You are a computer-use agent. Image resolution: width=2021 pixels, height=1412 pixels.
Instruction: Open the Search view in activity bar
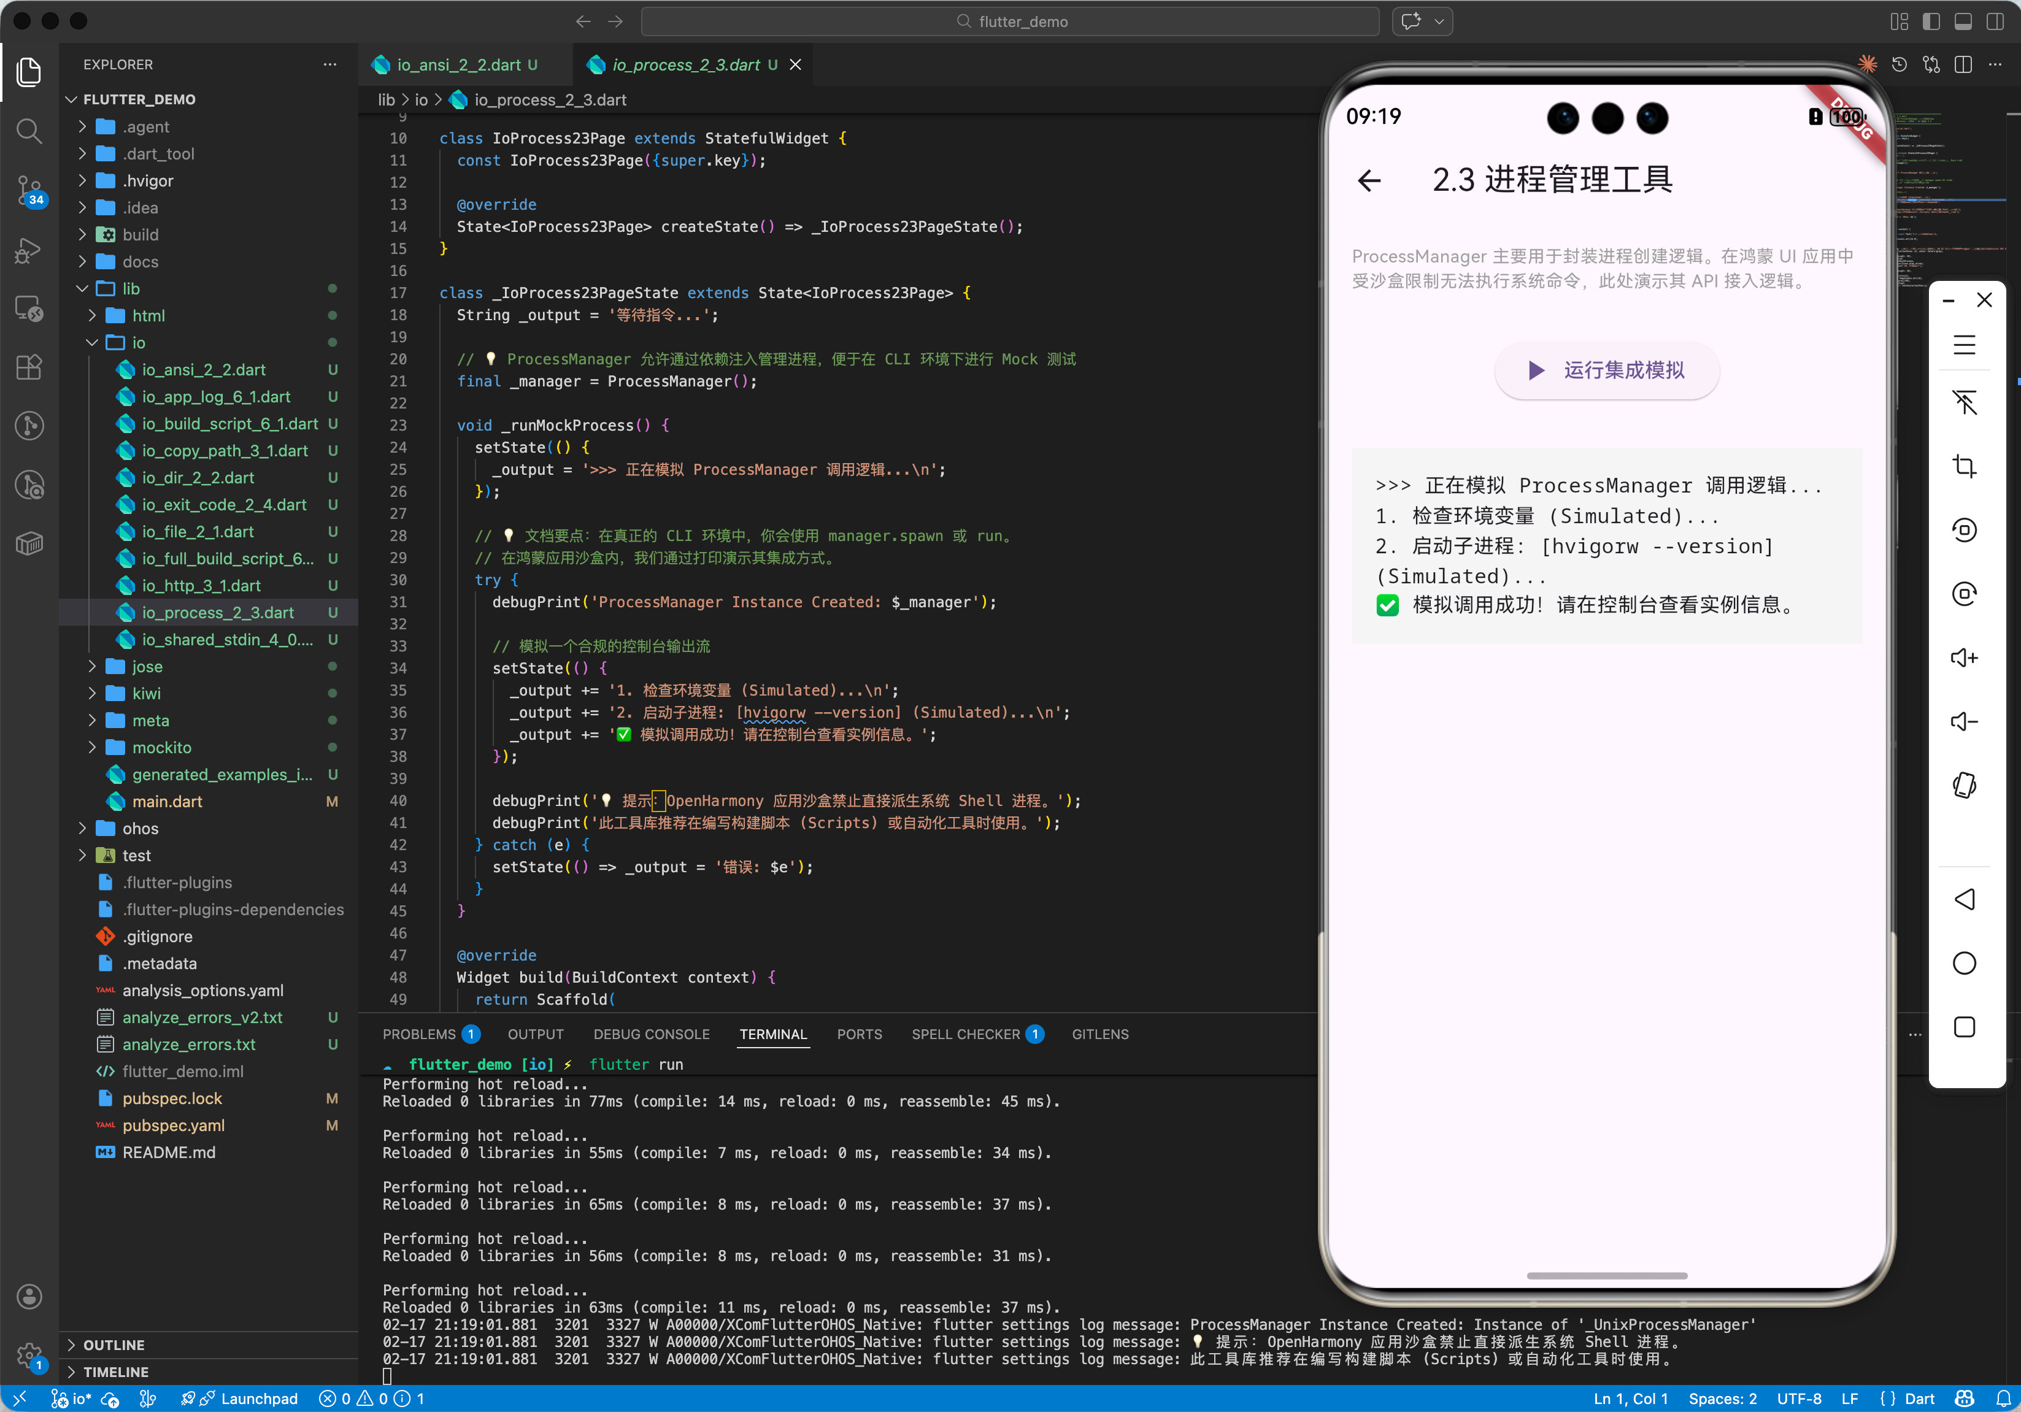(x=29, y=131)
